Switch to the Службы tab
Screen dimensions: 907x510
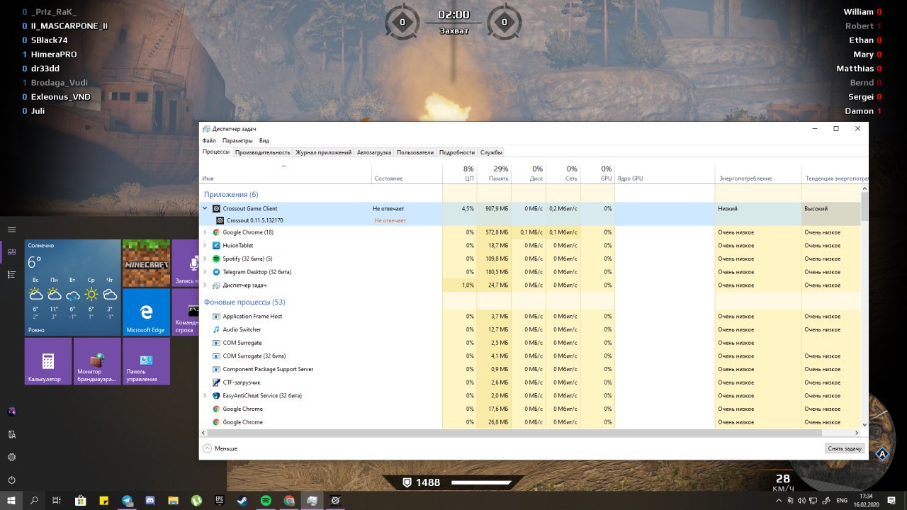click(491, 152)
